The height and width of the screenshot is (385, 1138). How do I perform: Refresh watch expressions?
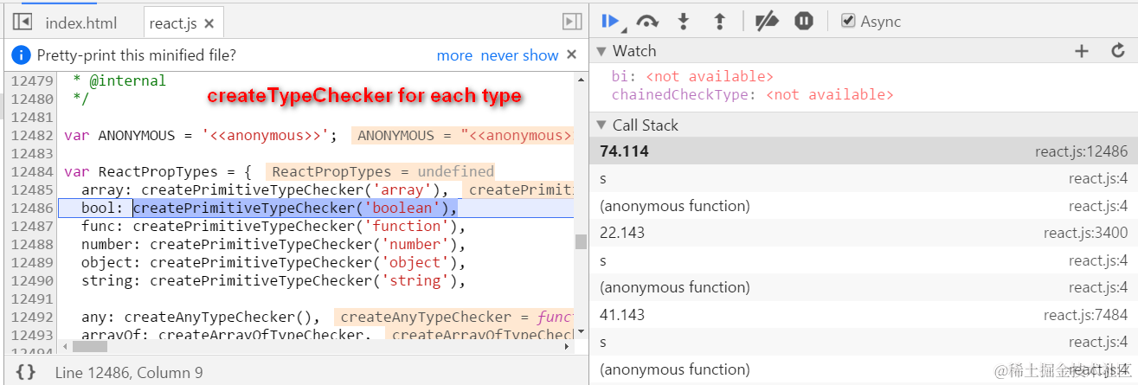tap(1117, 51)
